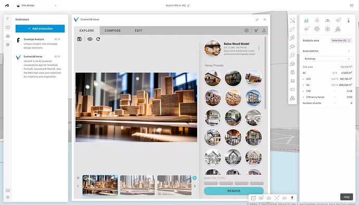
Task: Click the main rendered balsa model image
Action: (x=136, y=107)
